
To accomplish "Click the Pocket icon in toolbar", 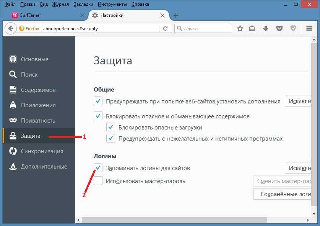I will click(x=279, y=28).
